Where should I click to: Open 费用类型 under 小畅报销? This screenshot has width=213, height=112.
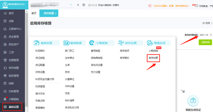pyautogui.click(x=96, y=51)
